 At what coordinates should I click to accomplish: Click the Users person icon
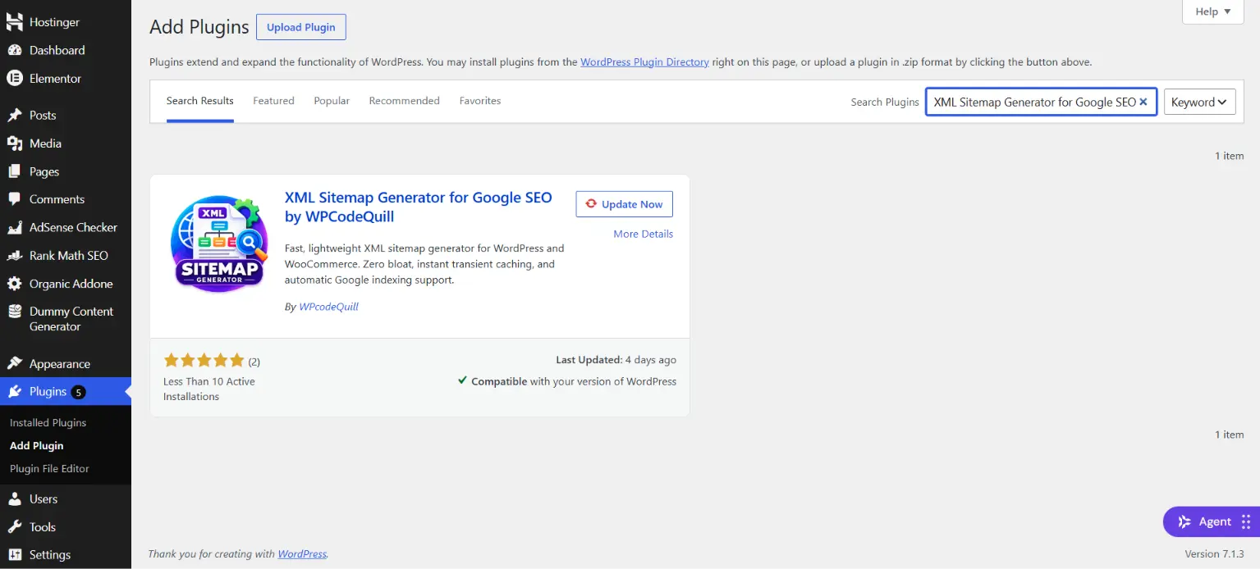pos(15,499)
